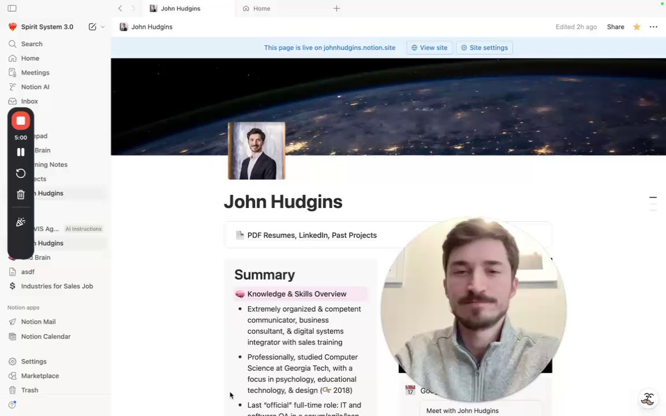666x416 pixels.
Task: Toggle the favorite star icon
Action: coord(637,27)
